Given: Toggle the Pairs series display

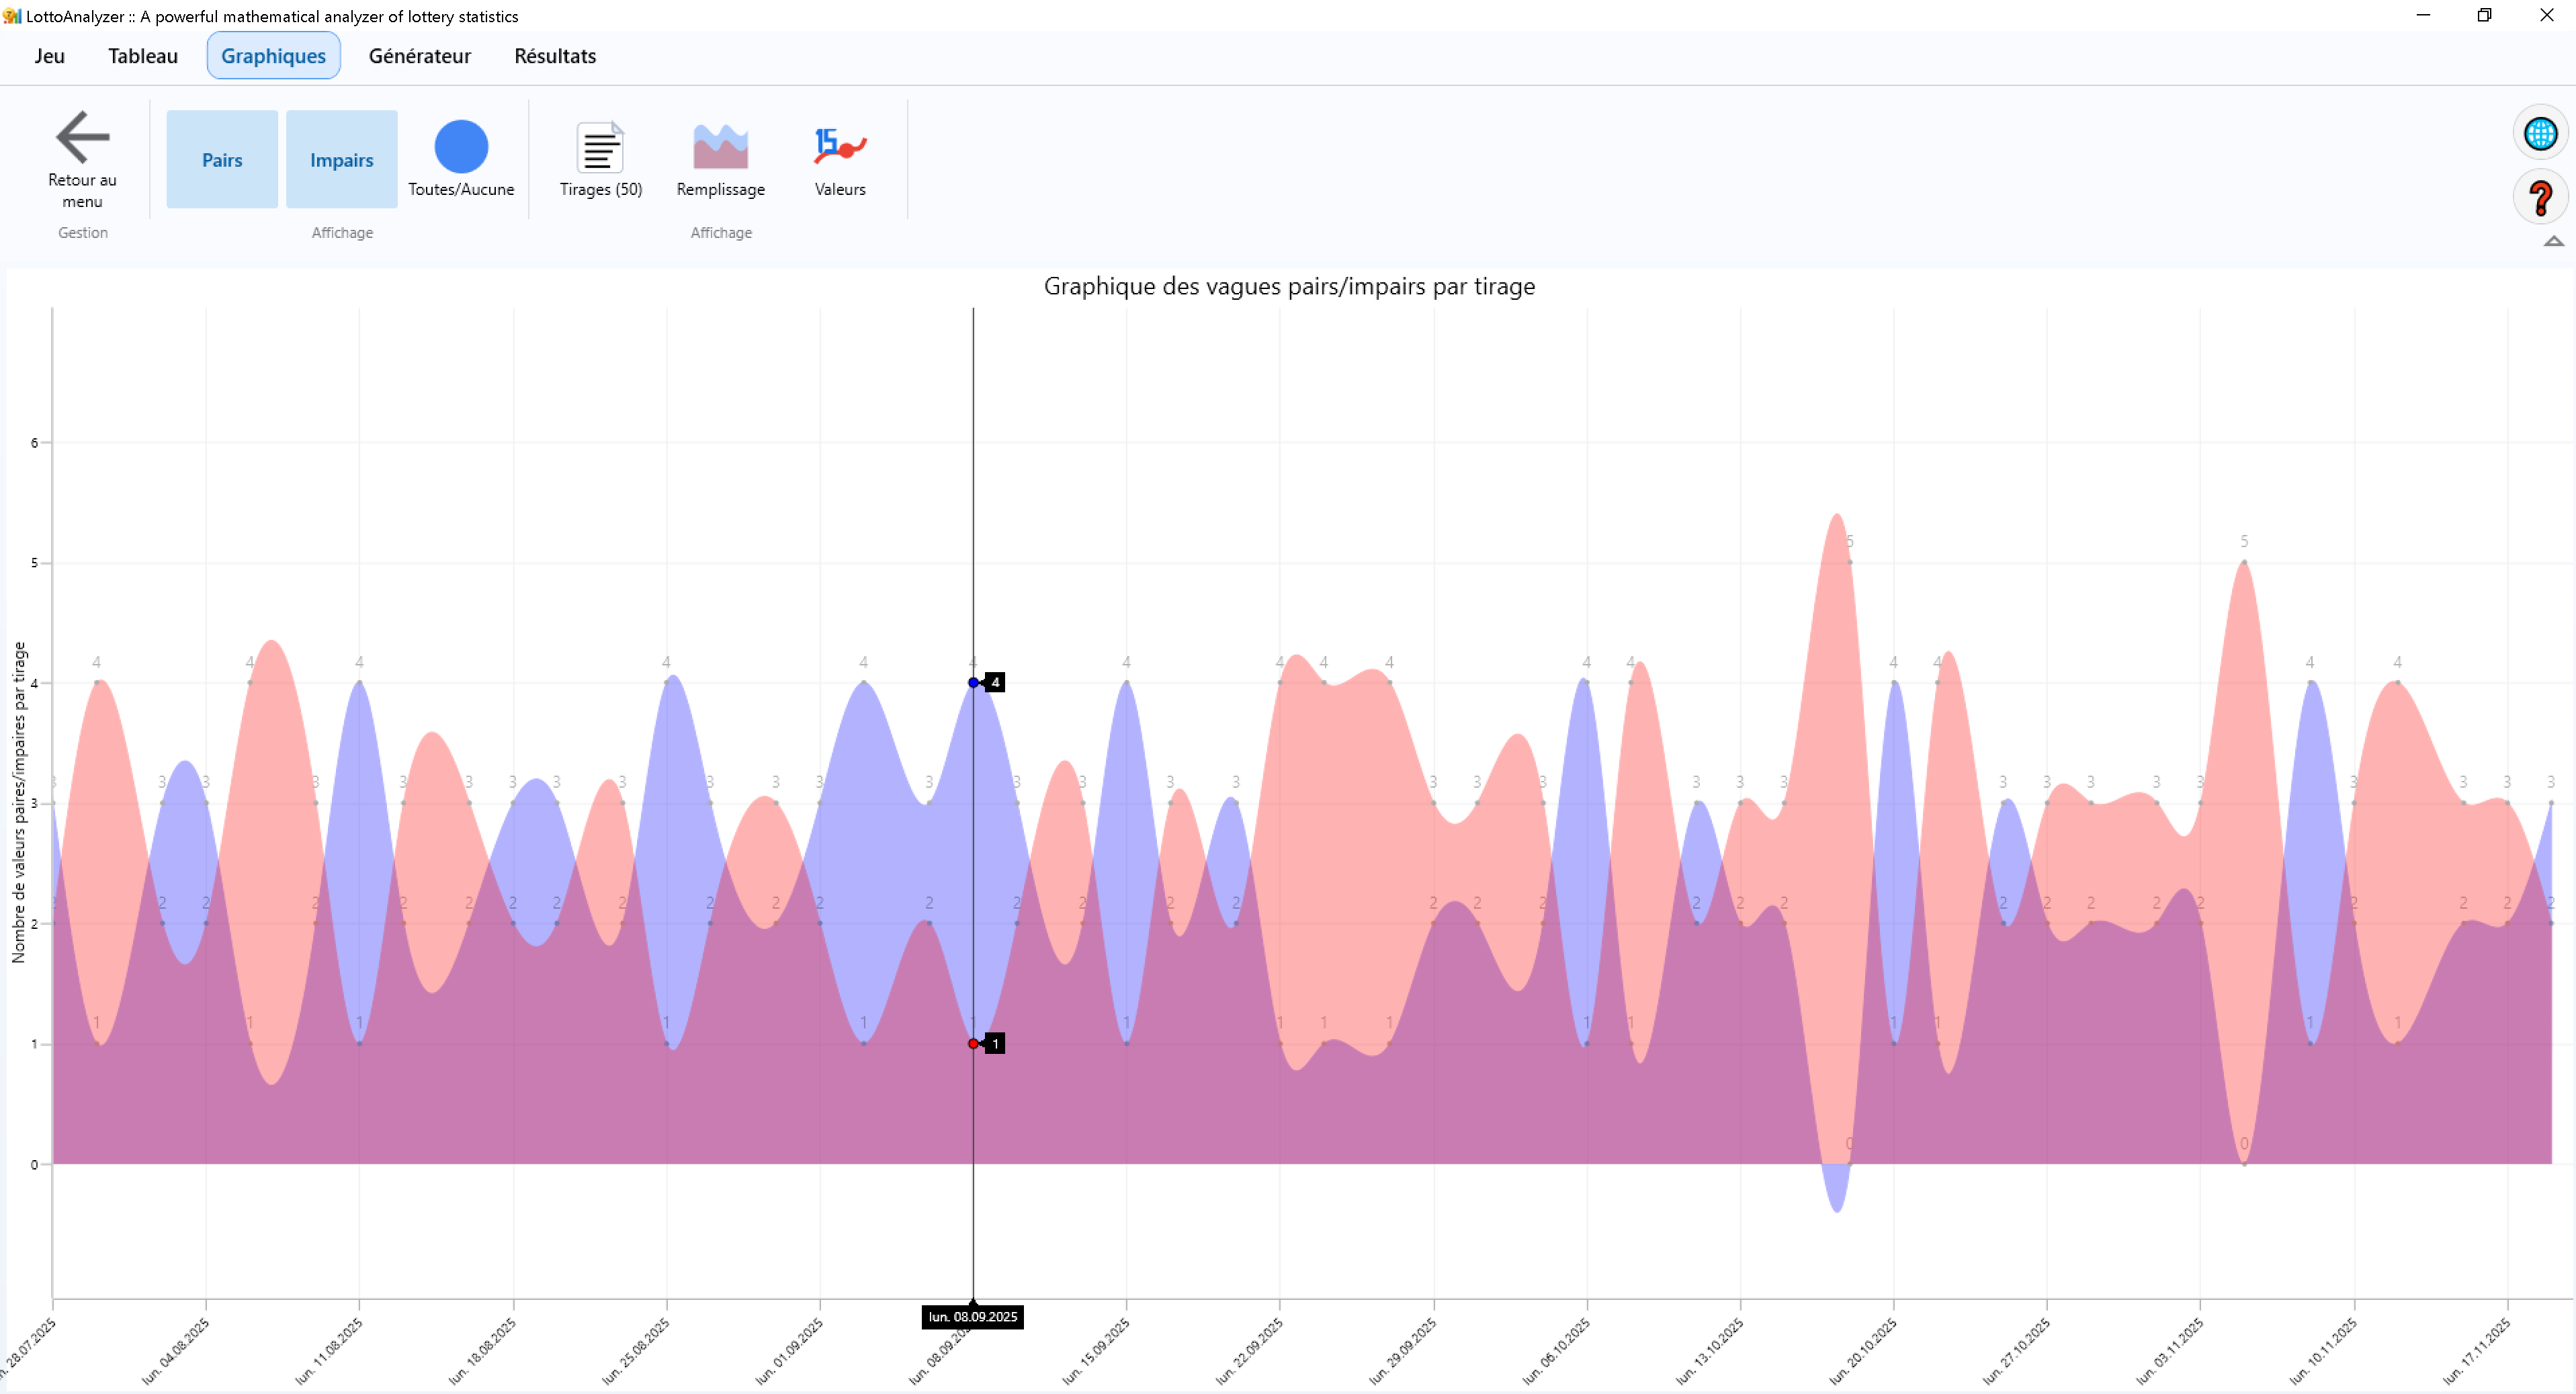Looking at the screenshot, I should (x=222, y=160).
